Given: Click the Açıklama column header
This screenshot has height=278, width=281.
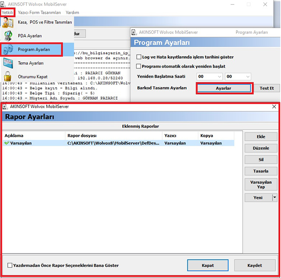Looking at the screenshot, I should click(x=34, y=136).
